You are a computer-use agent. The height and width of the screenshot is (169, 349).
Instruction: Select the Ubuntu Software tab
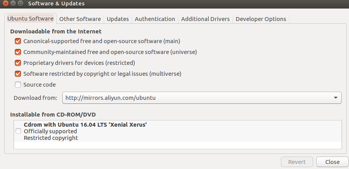point(30,19)
